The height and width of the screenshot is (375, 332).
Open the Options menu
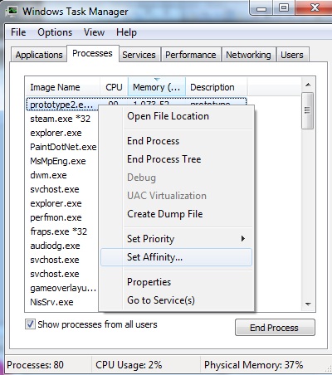55,32
